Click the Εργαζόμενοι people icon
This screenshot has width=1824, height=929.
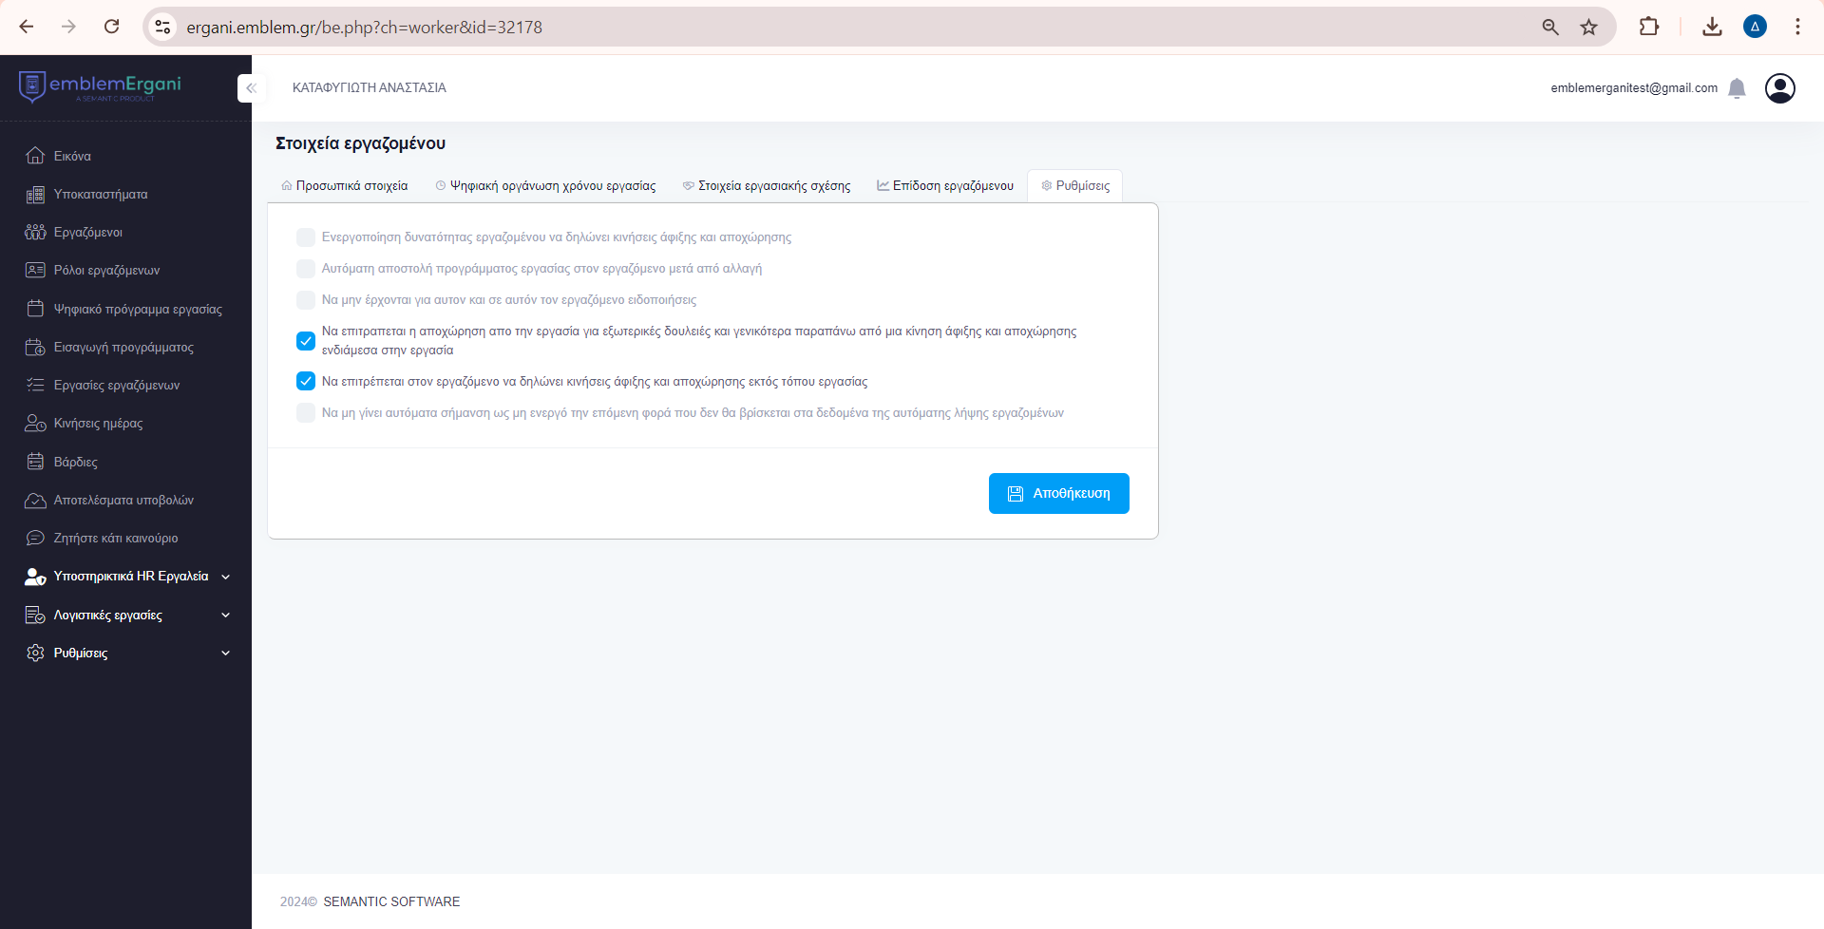(x=35, y=233)
